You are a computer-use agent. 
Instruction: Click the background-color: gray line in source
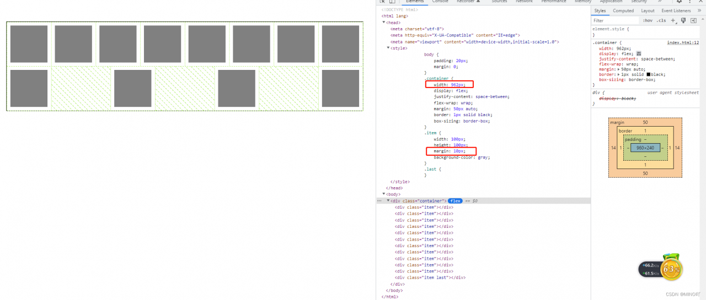point(462,157)
